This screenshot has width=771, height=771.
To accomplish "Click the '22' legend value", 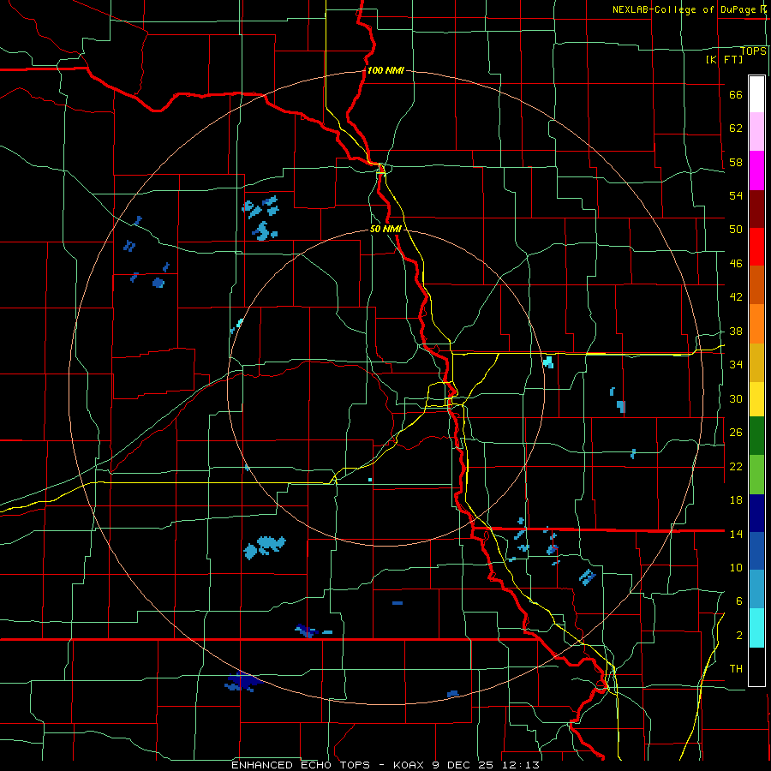I will pyautogui.click(x=736, y=466).
